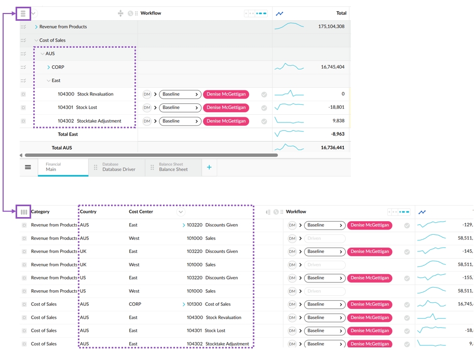Click the sparkline trend icon in top header
Viewport: 475px width, 350px height.
click(x=280, y=14)
